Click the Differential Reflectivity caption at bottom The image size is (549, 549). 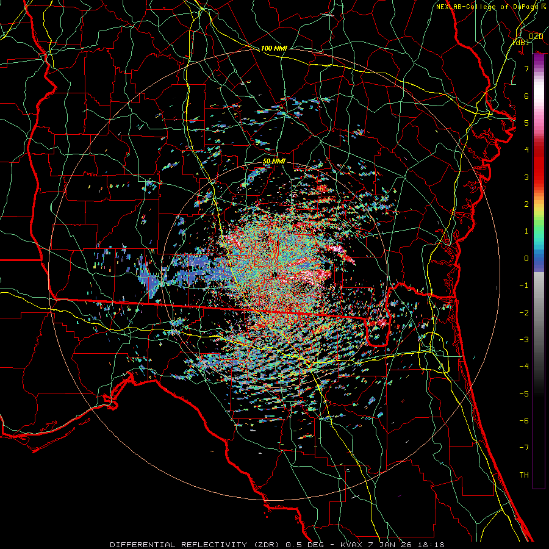tap(277, 545)
